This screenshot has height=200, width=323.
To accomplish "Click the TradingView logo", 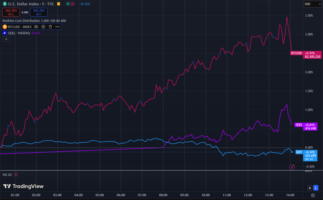I will pyautogui.click(x=23, y=186).
